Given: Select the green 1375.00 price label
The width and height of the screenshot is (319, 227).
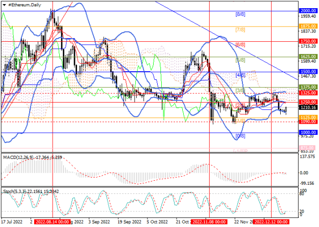Looking at the screenshot, I should point(308,87).
